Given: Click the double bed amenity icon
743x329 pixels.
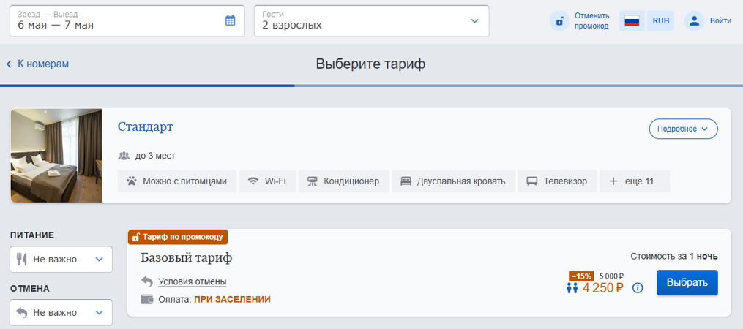Looking at the screenshot, I should (406, 181).
